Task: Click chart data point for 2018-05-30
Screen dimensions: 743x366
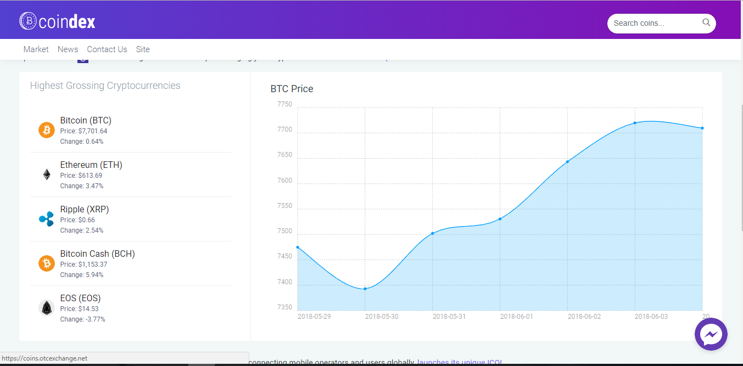Action: coord(365,289)
